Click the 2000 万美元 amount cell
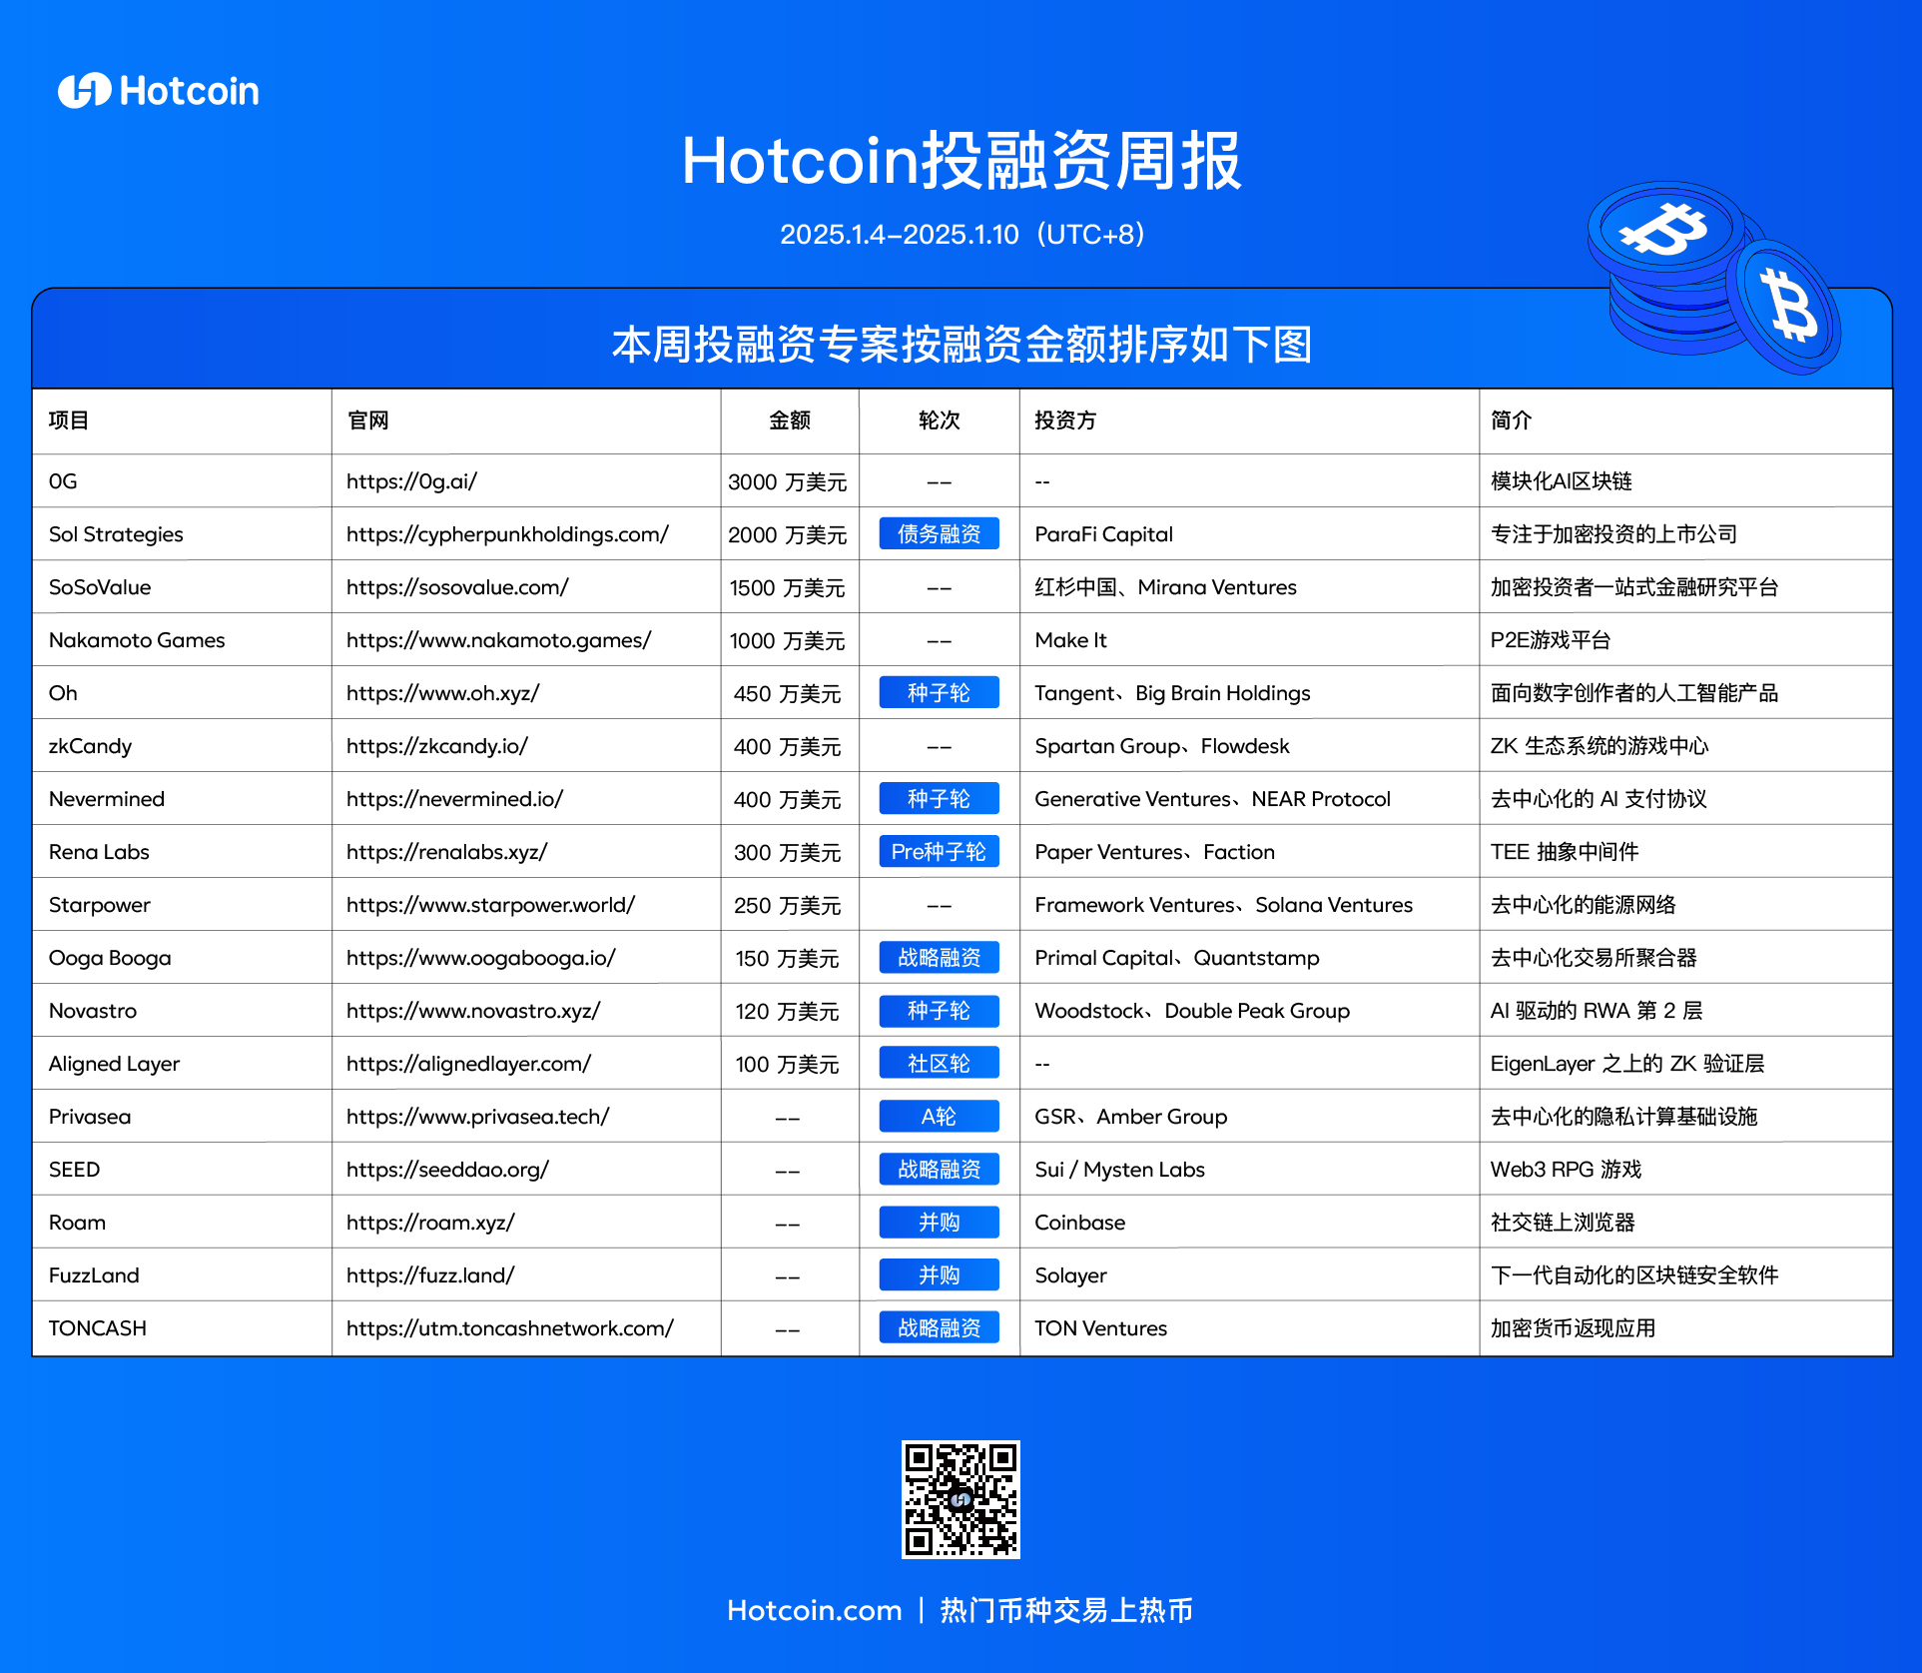 788,535
